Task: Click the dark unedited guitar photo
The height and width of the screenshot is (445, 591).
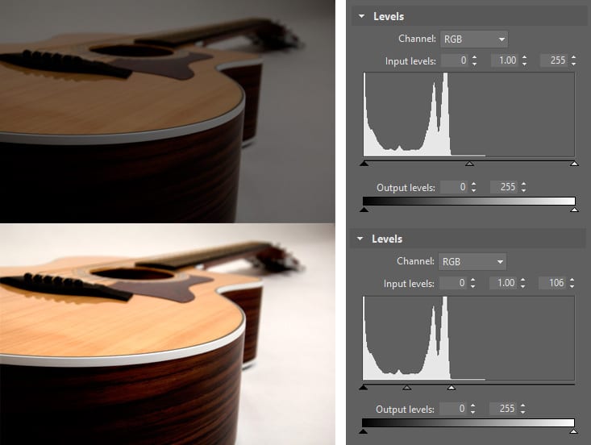Action: (168, 111)
